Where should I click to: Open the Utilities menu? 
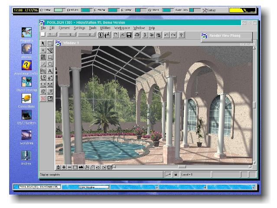[x=105, y=28]
